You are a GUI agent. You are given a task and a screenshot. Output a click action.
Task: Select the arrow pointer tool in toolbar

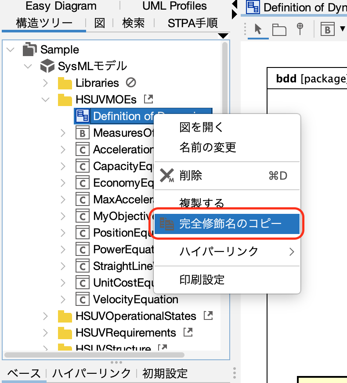pyautogui.click(x=258, y=29)
